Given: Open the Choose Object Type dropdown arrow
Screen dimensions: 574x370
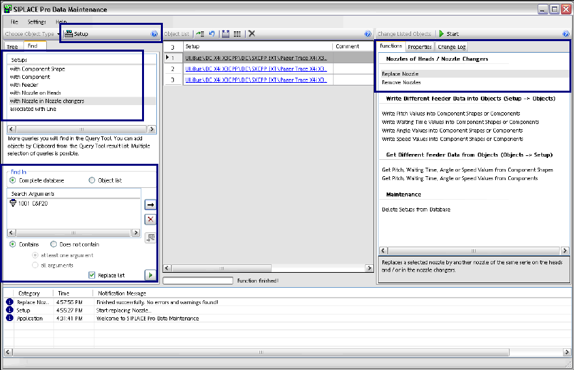Looking at the screenshot, I should tap(59, 34).
